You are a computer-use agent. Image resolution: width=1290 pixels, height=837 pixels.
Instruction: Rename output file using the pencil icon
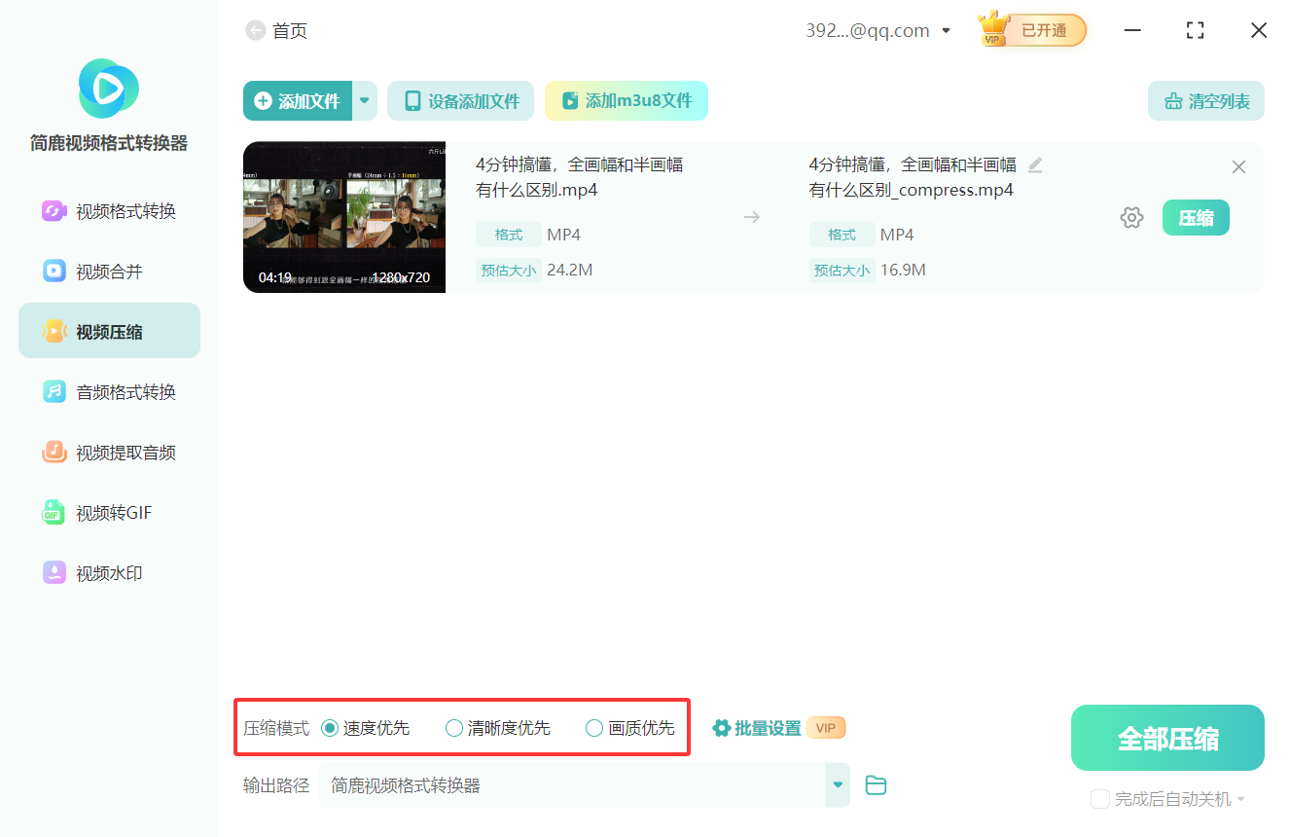[1034, 165]
